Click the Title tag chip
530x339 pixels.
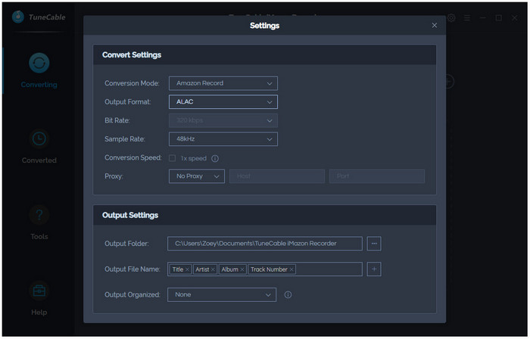180,269
